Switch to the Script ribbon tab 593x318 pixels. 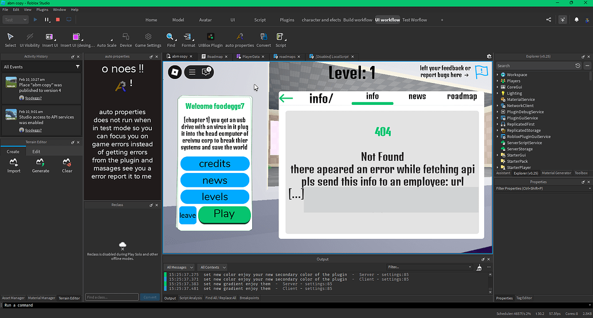pyautogui.click(x=260, y=19)
